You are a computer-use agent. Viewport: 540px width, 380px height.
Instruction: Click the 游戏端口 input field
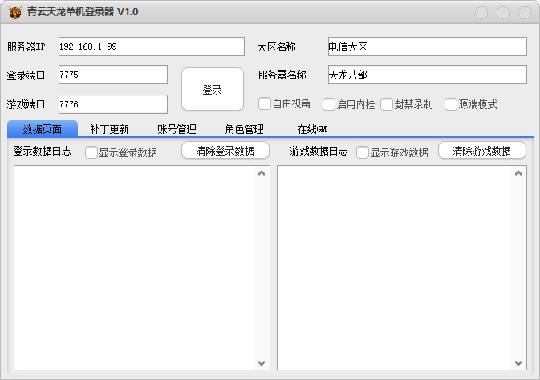point(112,104)
